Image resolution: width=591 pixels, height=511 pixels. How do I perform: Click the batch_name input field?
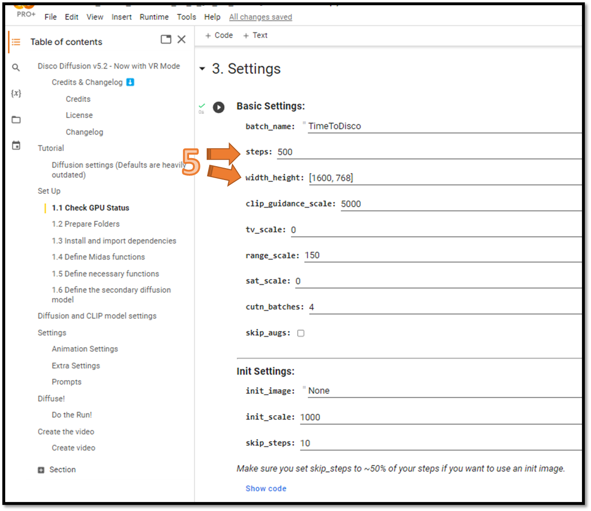click(x=444, y=126)
